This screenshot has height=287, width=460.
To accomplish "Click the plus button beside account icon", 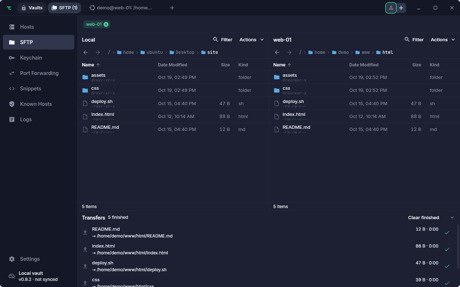I will 401,8.
